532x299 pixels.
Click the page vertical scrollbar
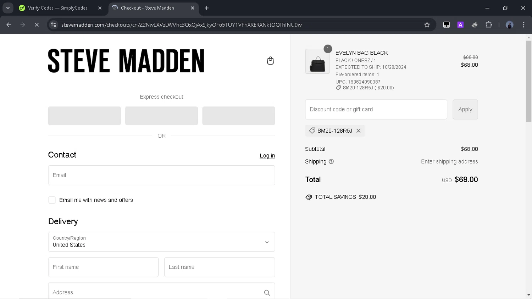tap(529, 81)
